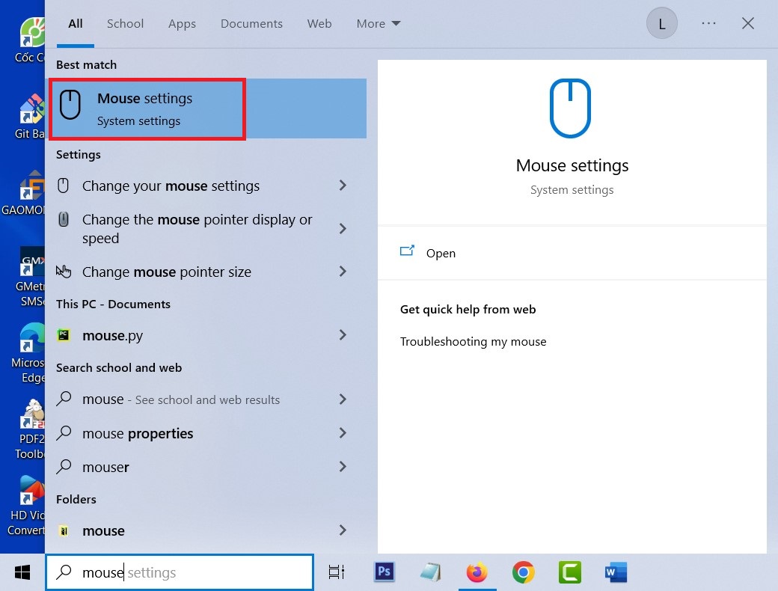Switch to the Apps tab
The height and width of the screenshot is (591, 778).
pyautogui.click(x=182, y=24)
